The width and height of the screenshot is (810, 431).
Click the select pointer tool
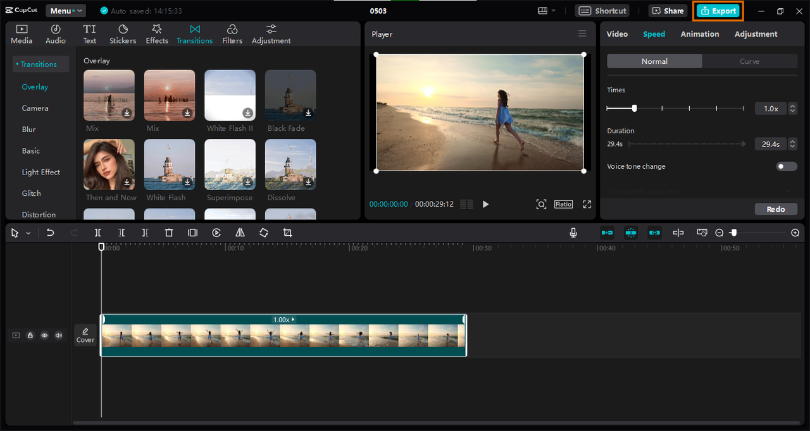point(15,233)
